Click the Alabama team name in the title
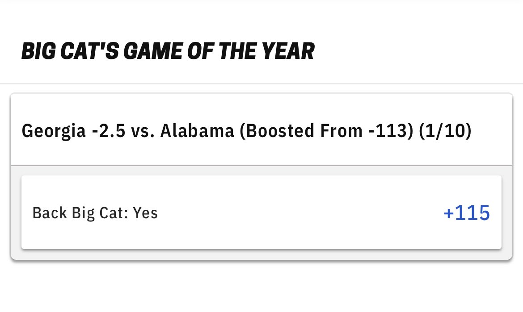 (x=197, y=130)
